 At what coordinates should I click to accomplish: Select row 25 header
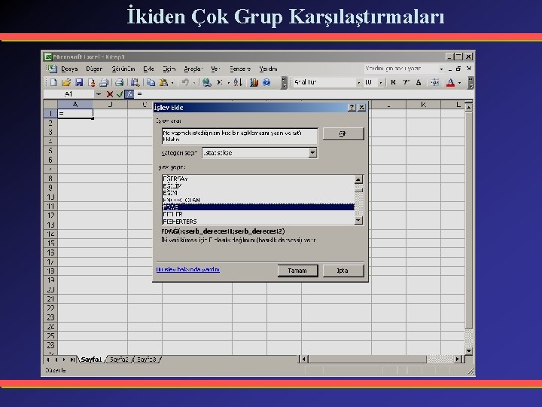(50, 335)
